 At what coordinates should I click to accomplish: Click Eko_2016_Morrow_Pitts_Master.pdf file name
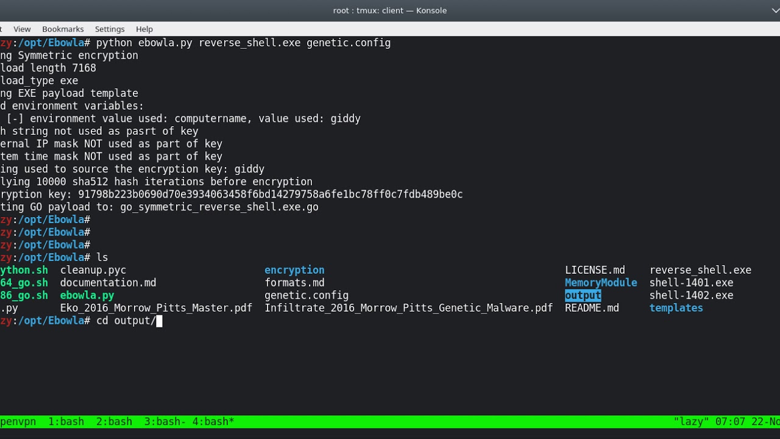[x=156, y=308]
